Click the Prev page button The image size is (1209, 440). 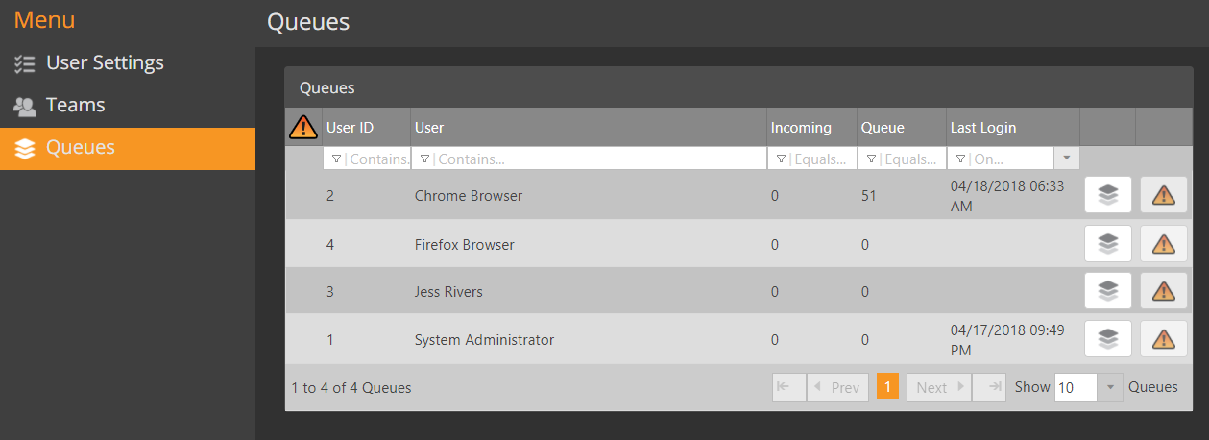pos(837,387)
